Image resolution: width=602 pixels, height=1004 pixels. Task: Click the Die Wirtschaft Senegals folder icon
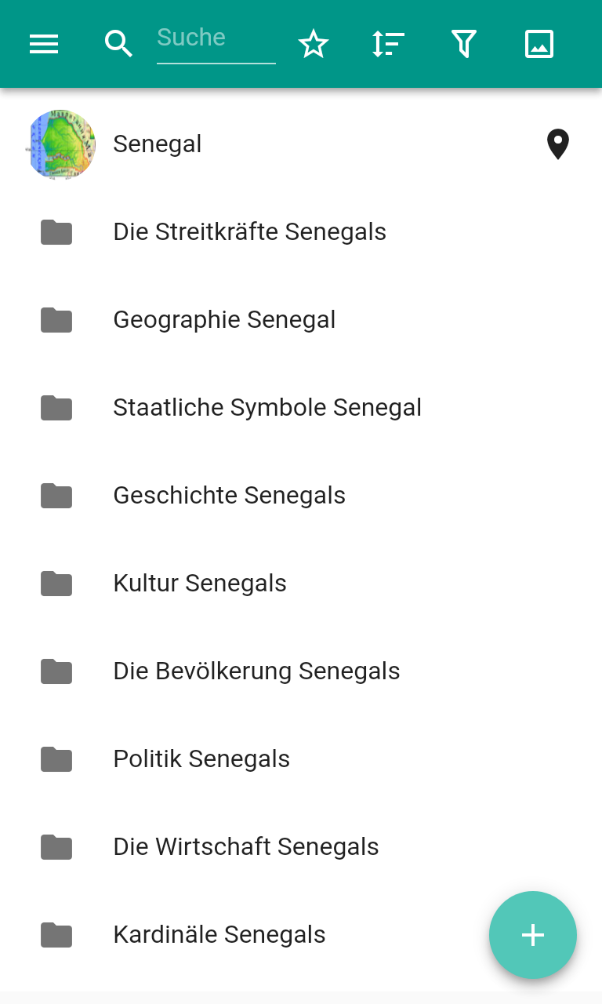coord(56,847)
